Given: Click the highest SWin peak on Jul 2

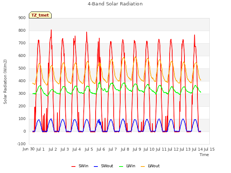Looking at the screenshot, I should tap(51, 30).
